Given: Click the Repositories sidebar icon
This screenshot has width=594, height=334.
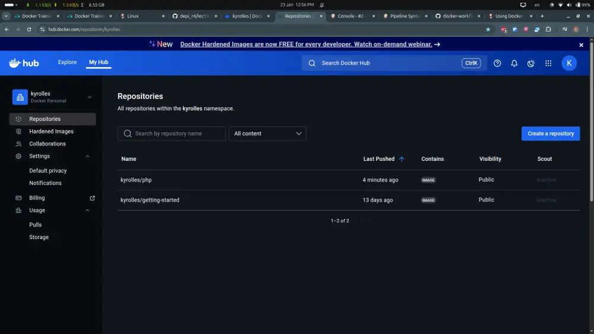Looking at the screenshot, I should click(18, 119).
